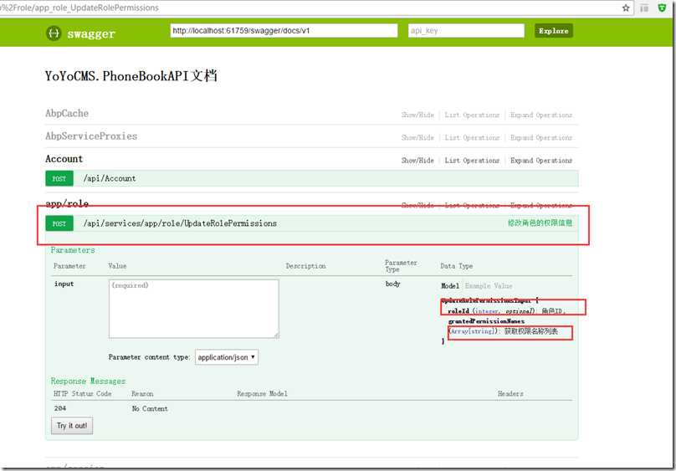Image resolution: width=676 pixels, height=471 pixels.
Task: Click Expand Operations for AbpServiceProxies
Action: click(541, 137)
